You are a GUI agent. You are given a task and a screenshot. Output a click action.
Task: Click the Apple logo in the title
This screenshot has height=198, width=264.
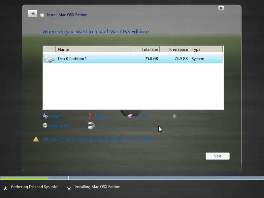click(42, 15)
